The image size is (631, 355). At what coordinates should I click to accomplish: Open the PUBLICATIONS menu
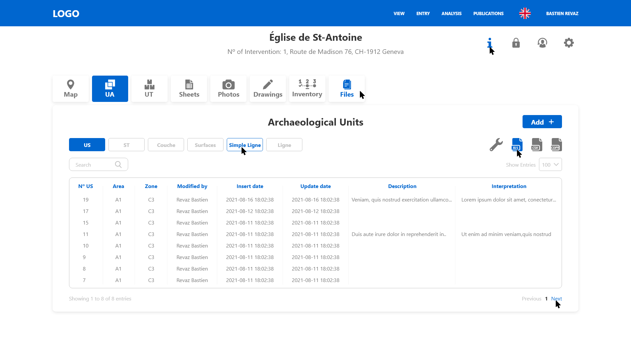488,13
